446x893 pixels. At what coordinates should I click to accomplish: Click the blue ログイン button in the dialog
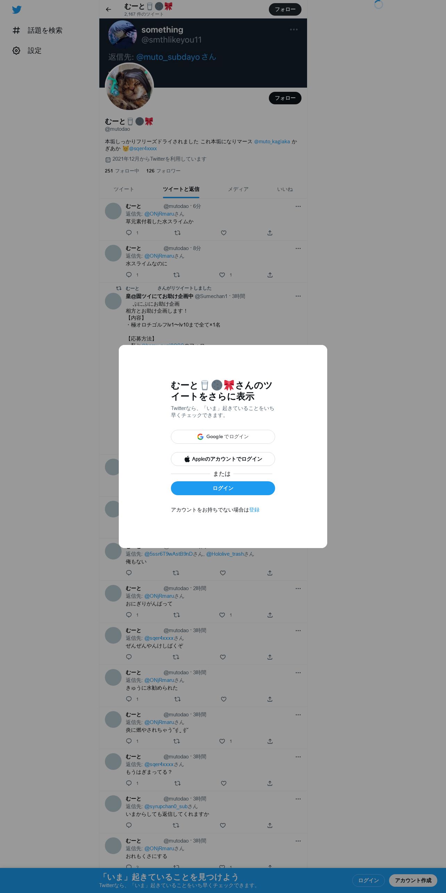pyautogui.click(x=223, y=488)
